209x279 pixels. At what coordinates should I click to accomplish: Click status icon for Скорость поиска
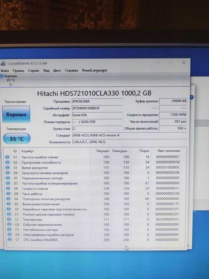tap(8, 188)
